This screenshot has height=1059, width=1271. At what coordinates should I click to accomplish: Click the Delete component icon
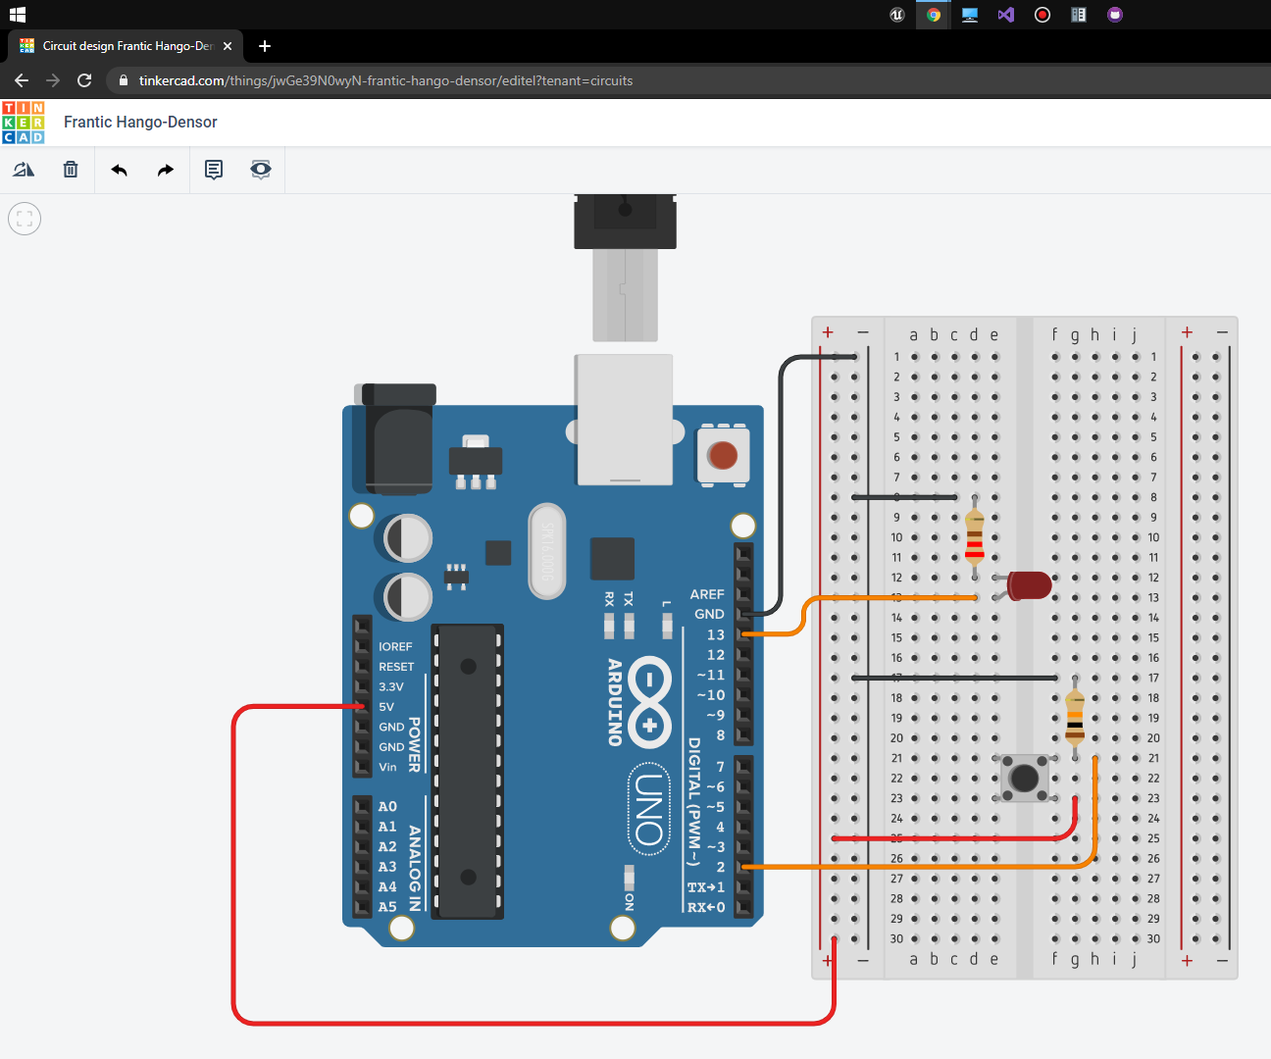[x=70, y=169]
